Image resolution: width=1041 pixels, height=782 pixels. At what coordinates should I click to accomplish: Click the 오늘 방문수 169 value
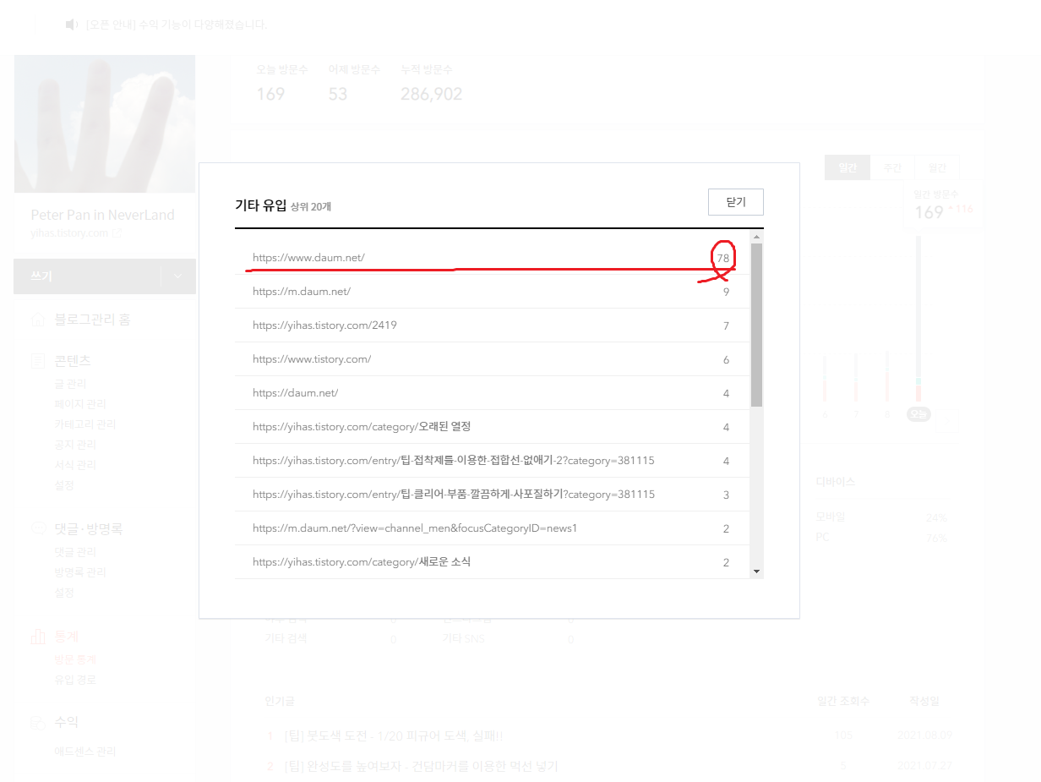(270, 94)
